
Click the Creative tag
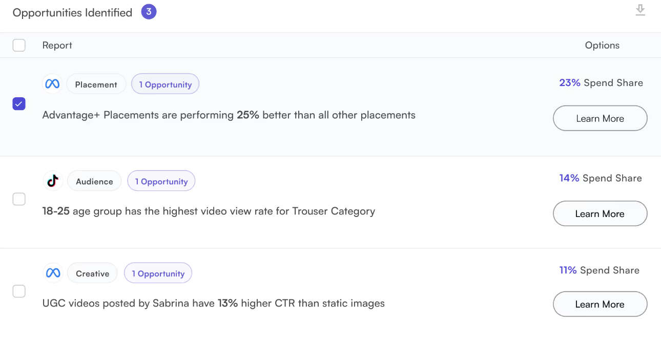point(93,274)
